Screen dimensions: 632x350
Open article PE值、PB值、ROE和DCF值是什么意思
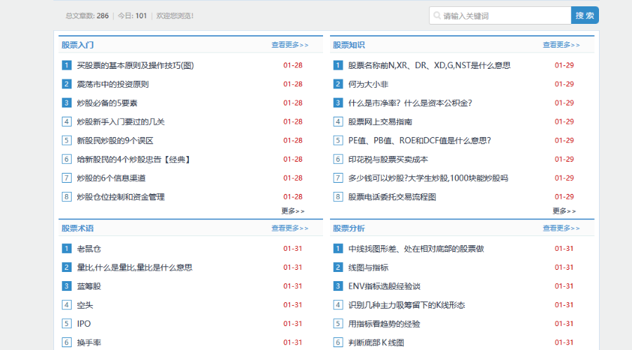420,141
